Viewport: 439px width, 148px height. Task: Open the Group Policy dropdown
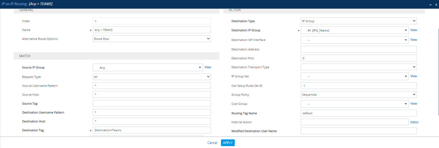coord(358,95)
